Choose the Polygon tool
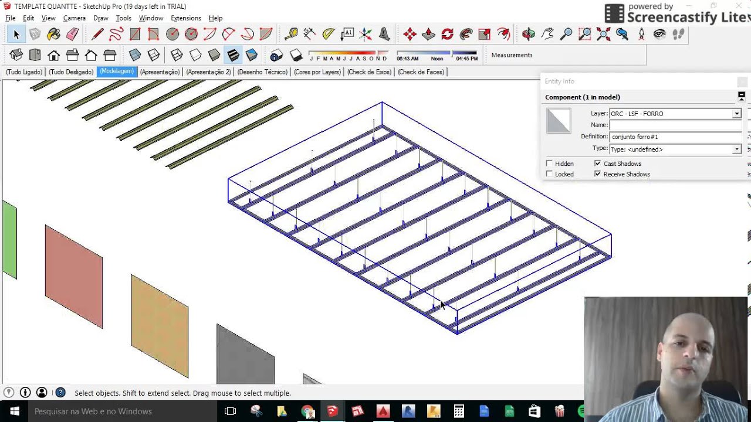Image resolution: width=751 pixels, height=422 pixels. (x=191, y=35)
